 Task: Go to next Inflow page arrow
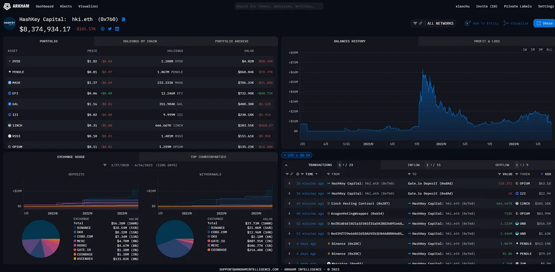click(431, 165)
